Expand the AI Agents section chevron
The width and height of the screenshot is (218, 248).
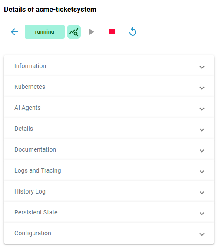202,109
